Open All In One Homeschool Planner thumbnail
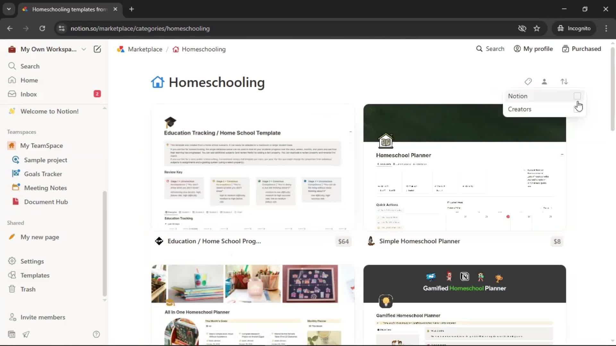 coord(253,305)
